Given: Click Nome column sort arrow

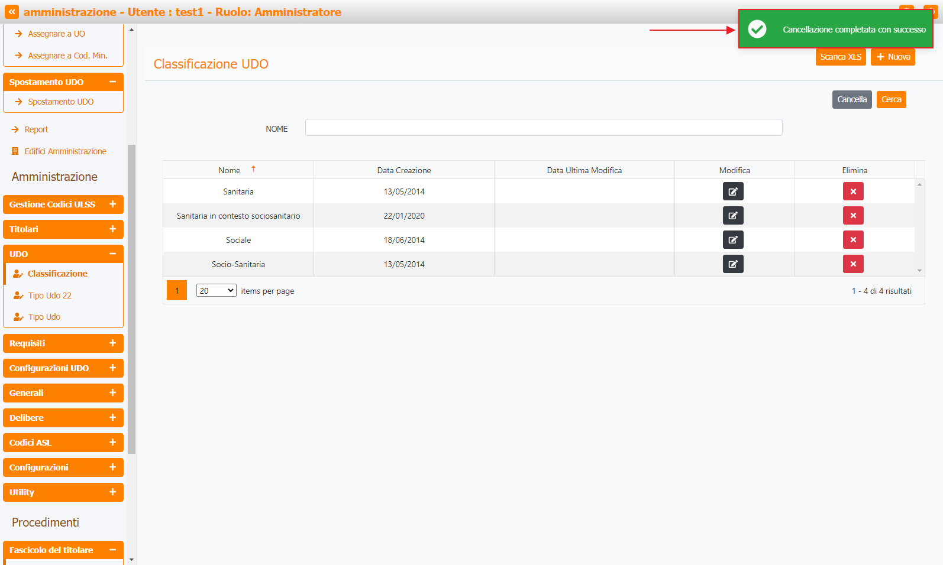Looking at the screenshot, I should 253,170.
